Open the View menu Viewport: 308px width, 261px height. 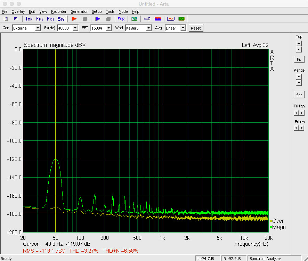[x=43, y=11]
